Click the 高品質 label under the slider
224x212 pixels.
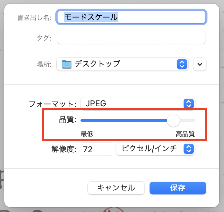click(185, 134)
